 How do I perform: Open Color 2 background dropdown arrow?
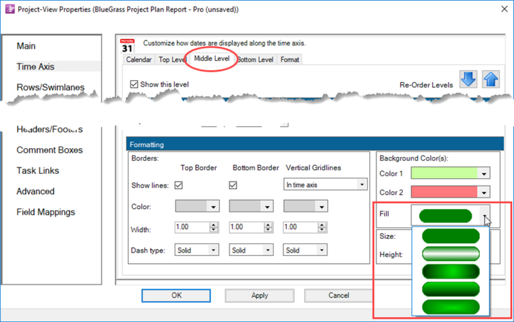pos(484,192)
